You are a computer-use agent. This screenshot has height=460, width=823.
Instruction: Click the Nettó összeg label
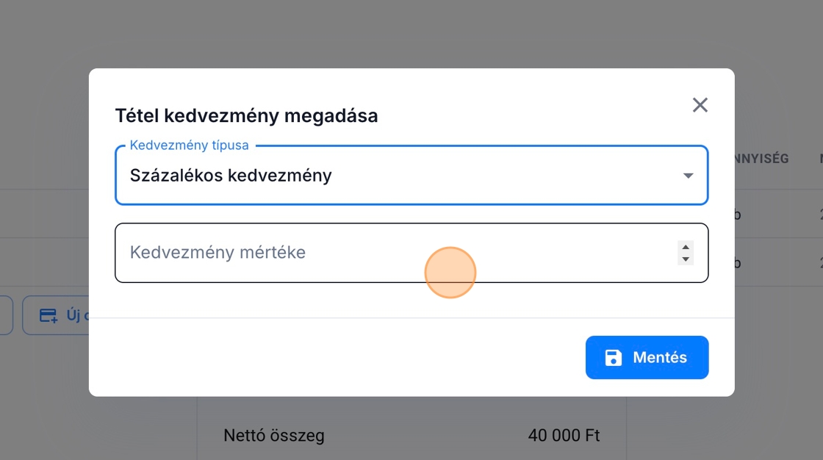click(273, 436)
